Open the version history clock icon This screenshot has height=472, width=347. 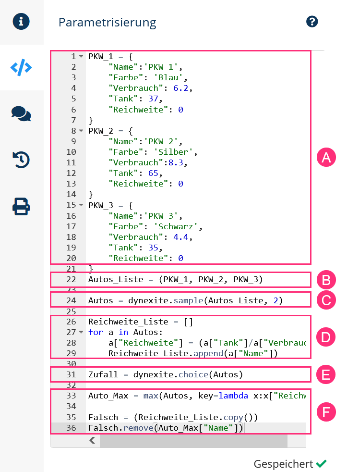point(21,160)
